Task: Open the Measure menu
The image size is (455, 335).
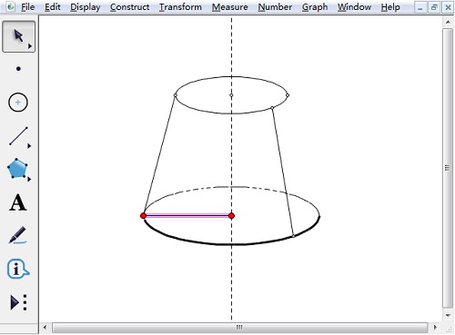Action: (229, 7)
